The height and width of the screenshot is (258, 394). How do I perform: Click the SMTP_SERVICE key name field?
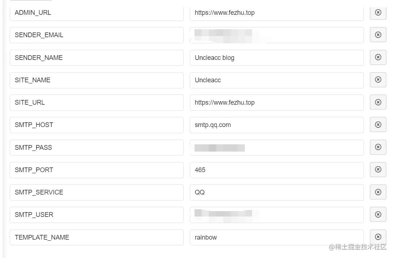coord(96,192)
